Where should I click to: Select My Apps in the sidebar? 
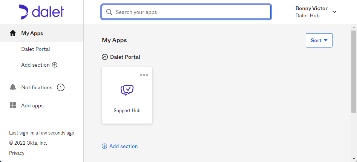42,33
